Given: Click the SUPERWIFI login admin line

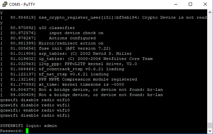Looking at the screenshot, I should pyautogui.click(x=29, y=126).
